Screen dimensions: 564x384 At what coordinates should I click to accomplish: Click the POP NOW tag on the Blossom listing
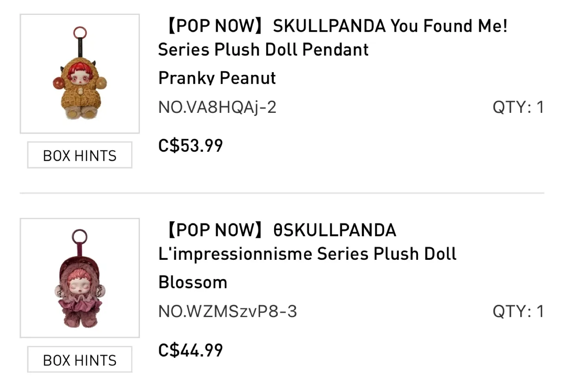pyautogui.click(x=215, y=230)
